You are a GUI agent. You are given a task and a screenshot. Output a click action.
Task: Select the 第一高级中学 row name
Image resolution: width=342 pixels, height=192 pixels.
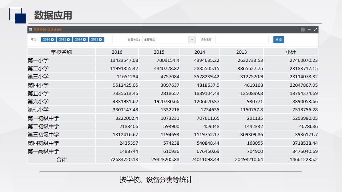tap(43, 151)
